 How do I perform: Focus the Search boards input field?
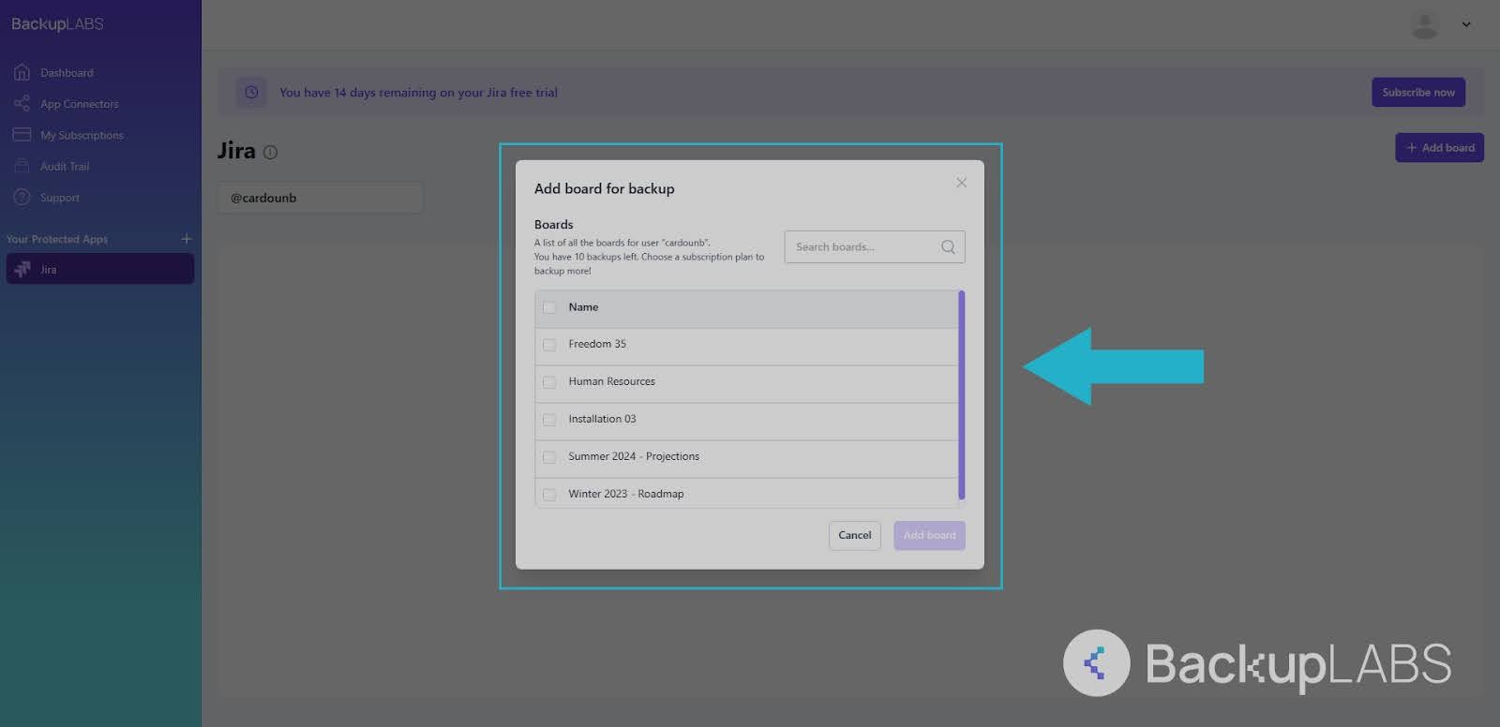tap(862, 247)
